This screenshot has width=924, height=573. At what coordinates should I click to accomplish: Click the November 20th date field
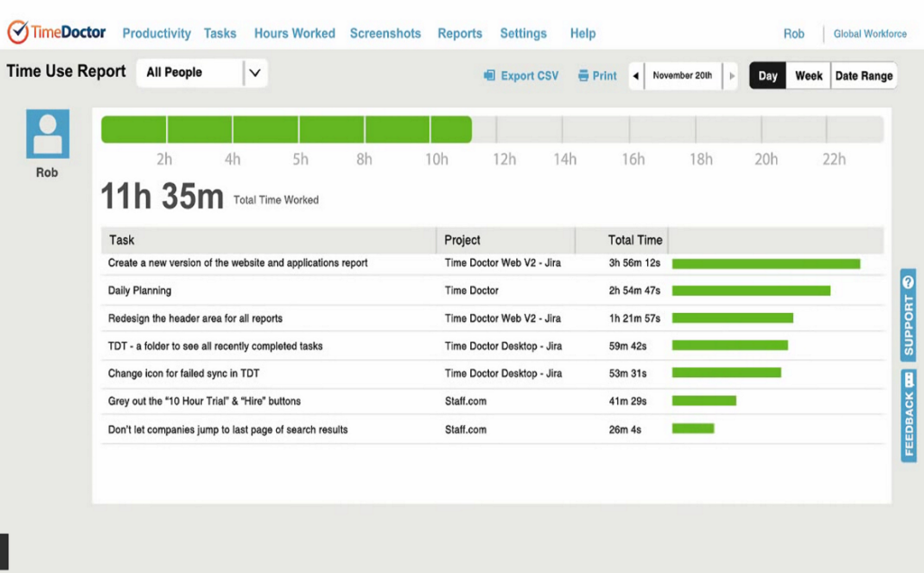(x=682, y=76)
